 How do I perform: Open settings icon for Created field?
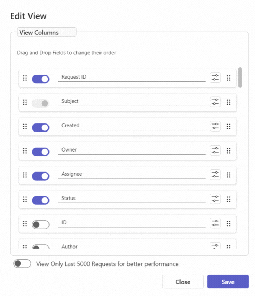click(215, 126)
